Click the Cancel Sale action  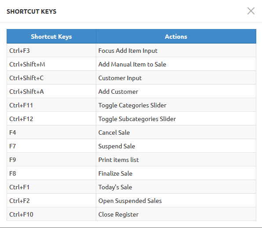[x=114, y=132]
